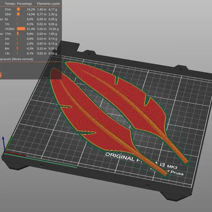The height and width of the screenshot is (212, 212).
Task: Click the Filamento usado column header
Action: coord(48,4)
